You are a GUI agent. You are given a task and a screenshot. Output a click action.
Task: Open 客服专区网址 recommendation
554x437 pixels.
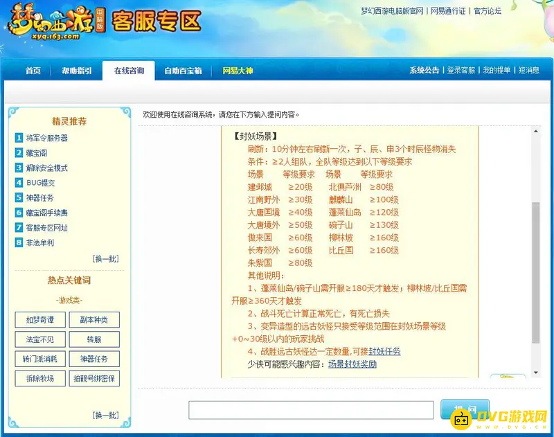(46, 228)
